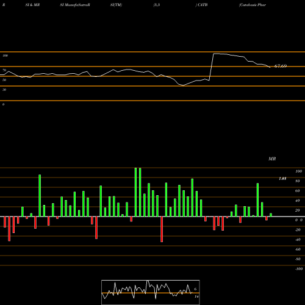Click the "0 0" zero-line label on MR axis
Image resolution: width=305 pixels, height=305 pixels.
(x=299, y=220)
